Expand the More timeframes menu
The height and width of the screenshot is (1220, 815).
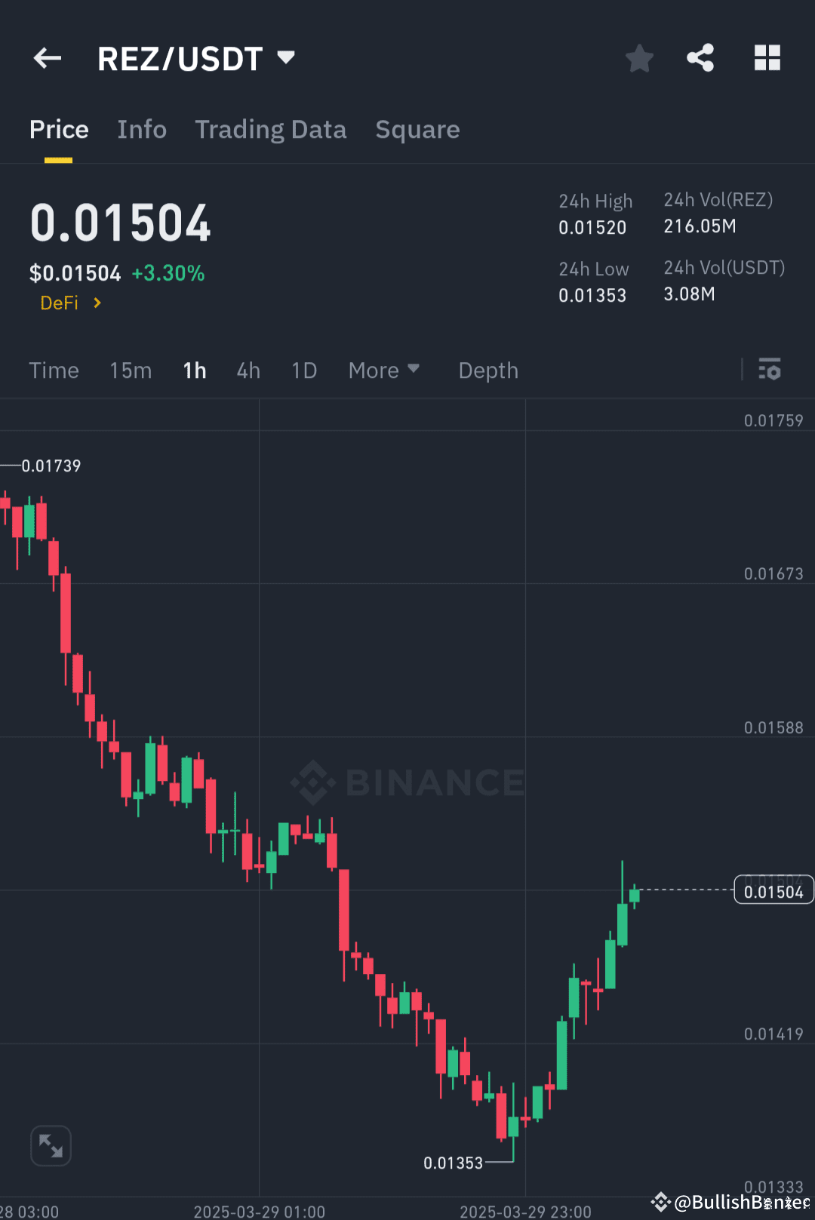384,370
